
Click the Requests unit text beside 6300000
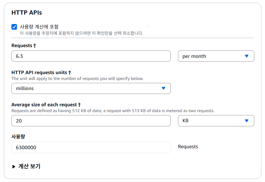coord(188,147)
